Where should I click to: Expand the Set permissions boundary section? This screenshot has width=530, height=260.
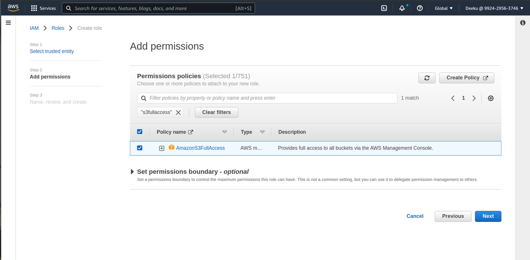[132, 172]
